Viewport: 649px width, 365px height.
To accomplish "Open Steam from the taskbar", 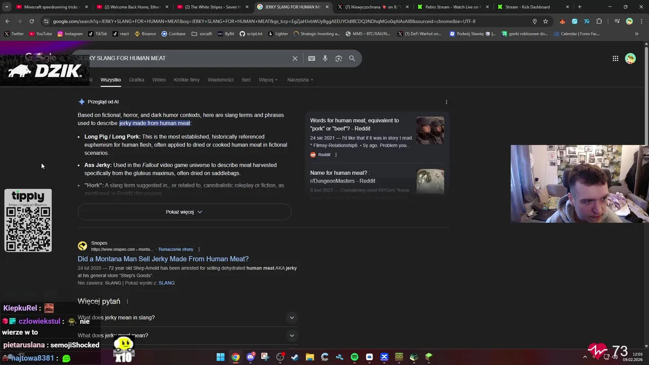I will pyautogui.click(x=295, y=357).
